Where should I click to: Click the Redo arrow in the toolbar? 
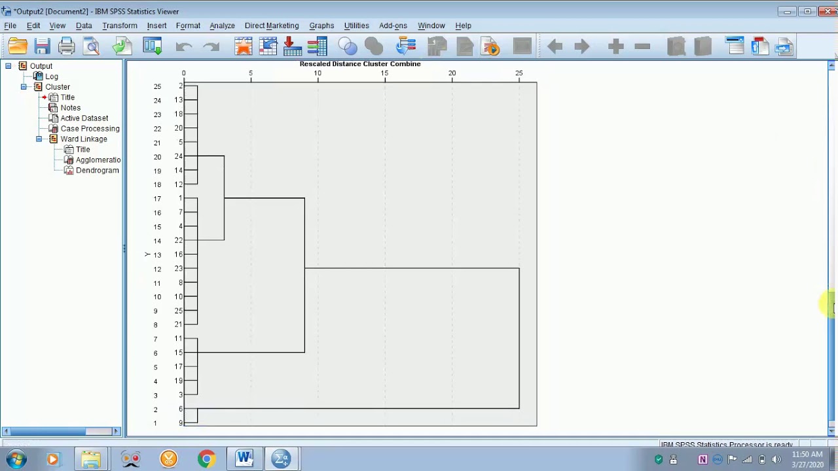click(x=211, y=46)
